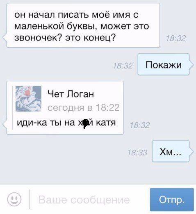Click 18:32 time beside first message
This screenshot has height=214, width=196.
pyautogui.click(x=176, y=38)
